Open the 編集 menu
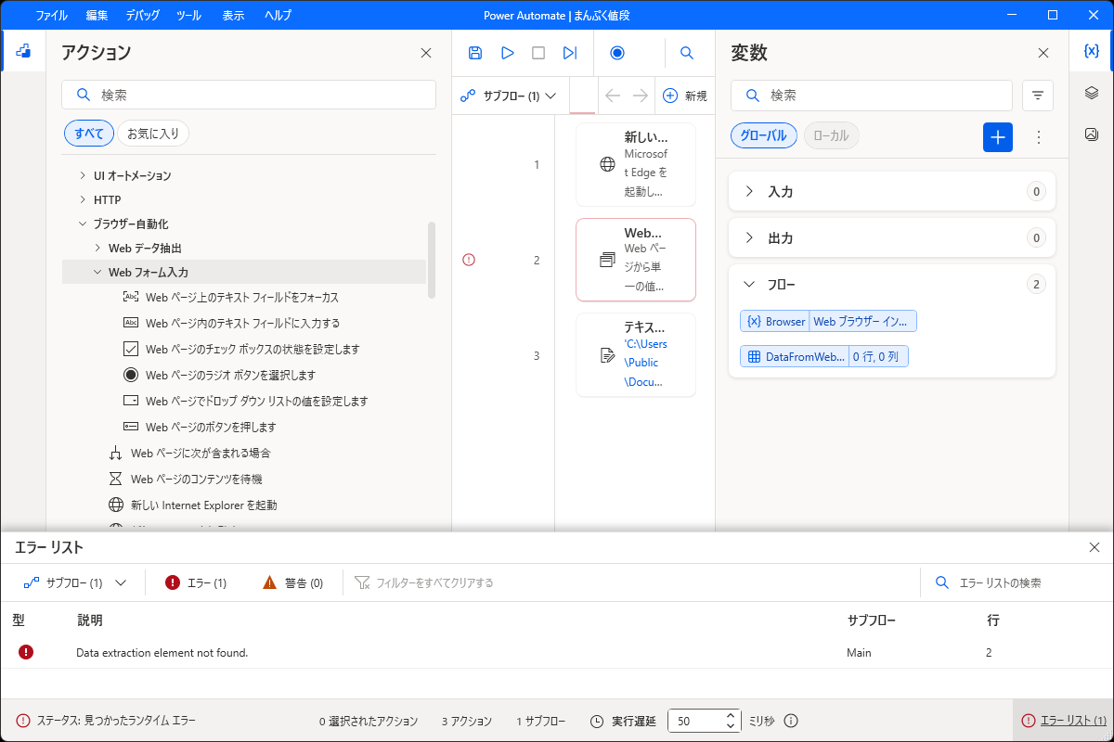This screenshot has width=1114, height=742. pos(97,15)
